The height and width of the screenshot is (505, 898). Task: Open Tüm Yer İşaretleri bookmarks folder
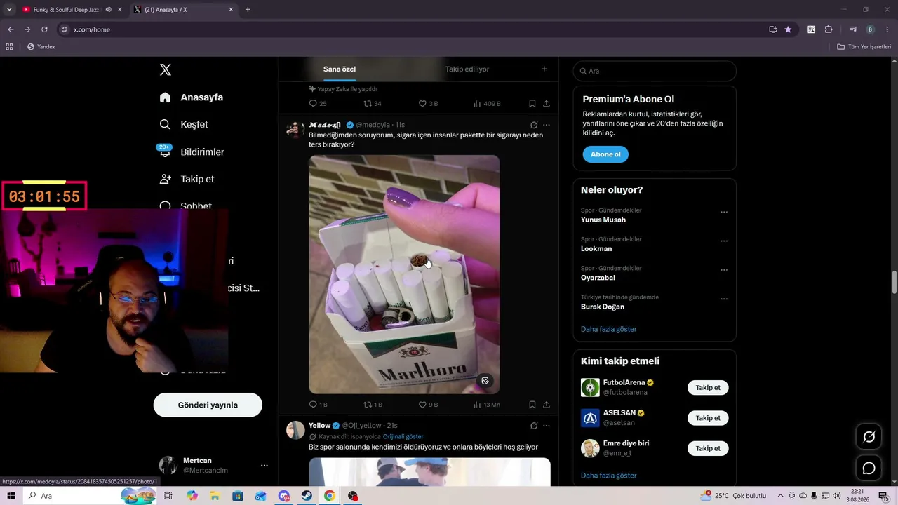[864, 47]
